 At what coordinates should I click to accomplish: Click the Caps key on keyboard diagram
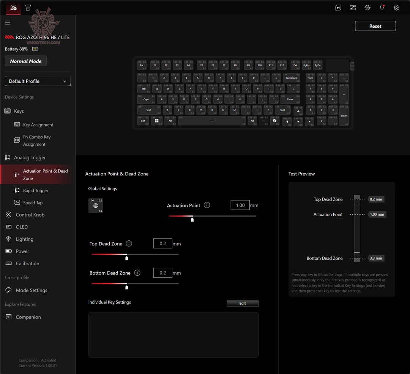click(x=146, y=99)
